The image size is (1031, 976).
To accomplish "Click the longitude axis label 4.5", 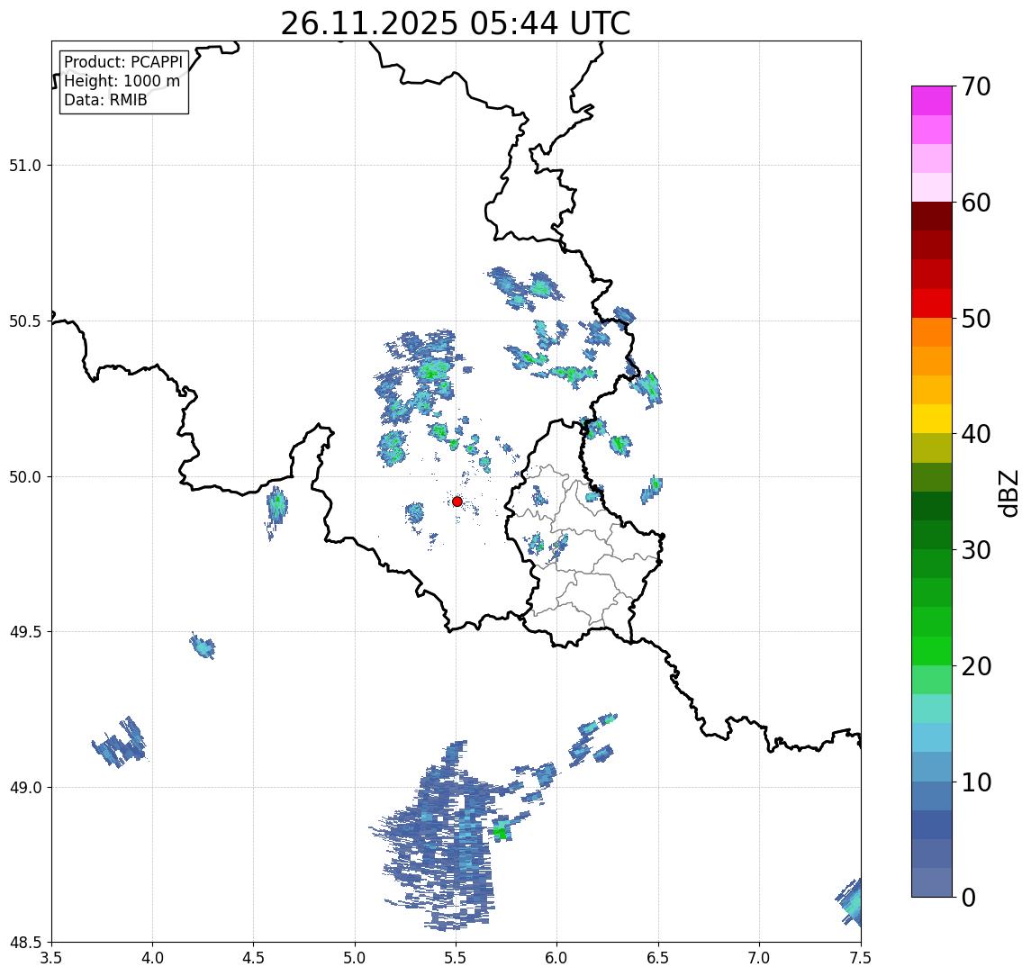I will click(x=254, y=958).
